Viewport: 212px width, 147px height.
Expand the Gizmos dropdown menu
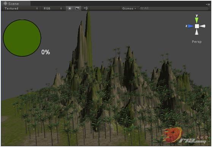pos(129,8)
